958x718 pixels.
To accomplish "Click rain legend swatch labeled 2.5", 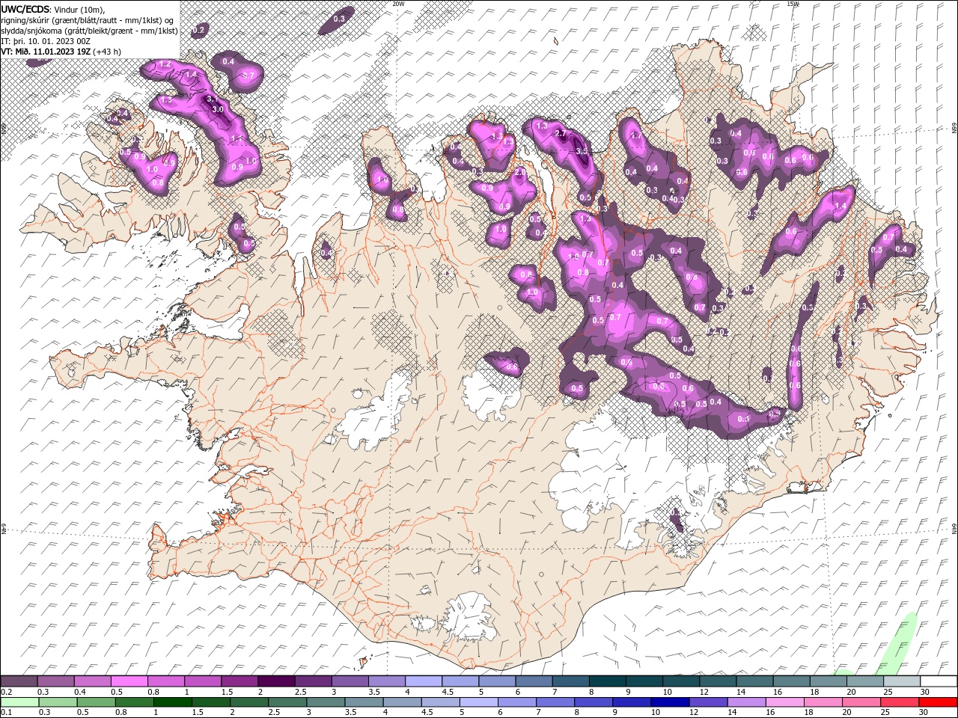I will tap(287, 702).
